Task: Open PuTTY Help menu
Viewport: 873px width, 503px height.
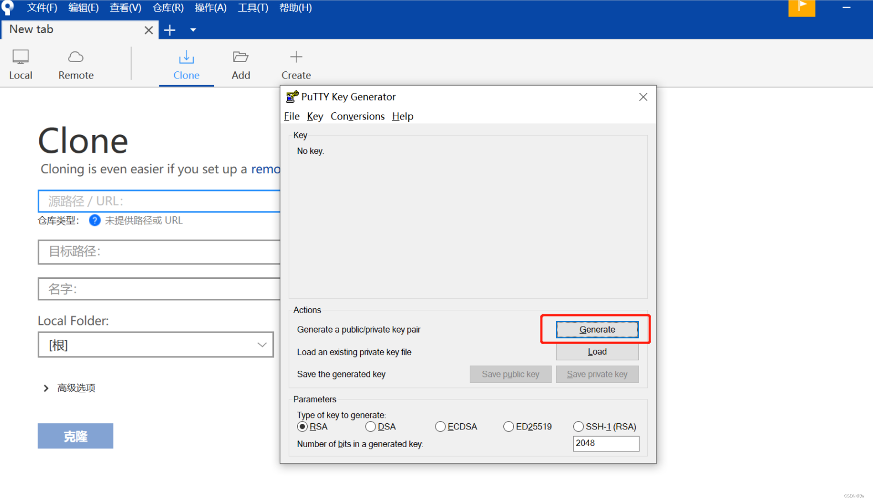Action: [403, 116]
